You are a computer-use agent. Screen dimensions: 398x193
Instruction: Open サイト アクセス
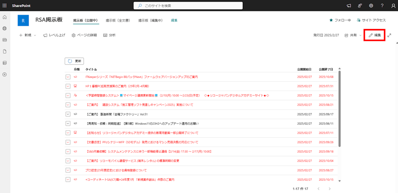(x=371, y=20)
